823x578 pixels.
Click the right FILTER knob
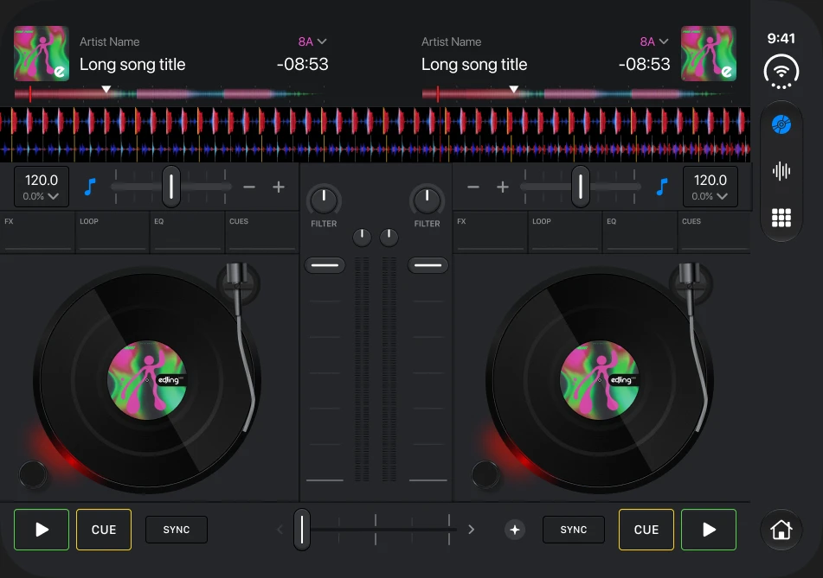[x=428, y=200]
